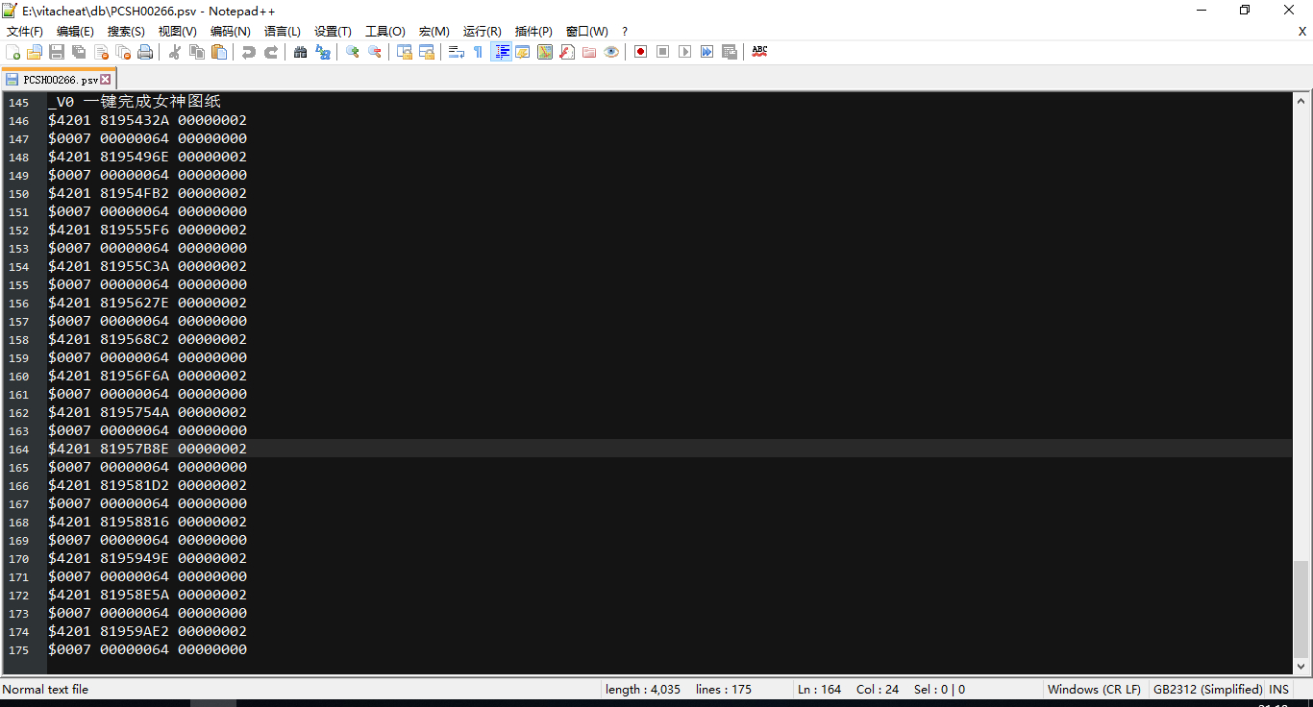Start macro recording with red dot
Image resolution: width=1313 pixels, height=707 pixels.
[640, 52]
